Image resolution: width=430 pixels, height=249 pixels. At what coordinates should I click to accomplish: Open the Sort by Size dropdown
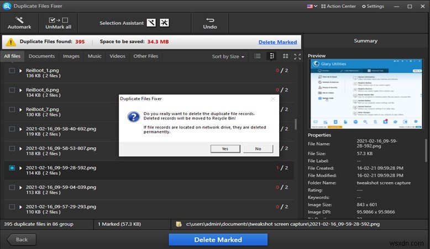point(228,56)
